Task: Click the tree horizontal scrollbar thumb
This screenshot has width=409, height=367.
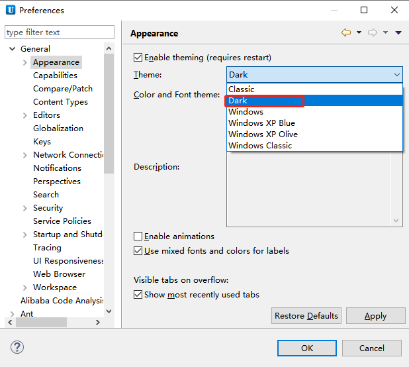Action: click(41, 323)
